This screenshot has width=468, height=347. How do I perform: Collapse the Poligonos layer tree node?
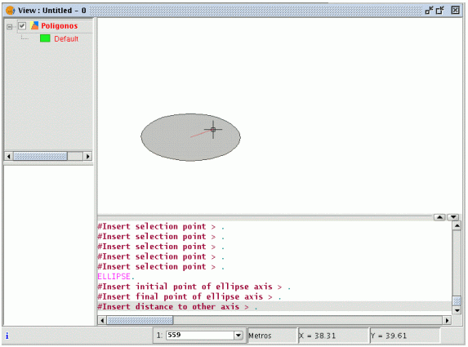click(10, 27)
